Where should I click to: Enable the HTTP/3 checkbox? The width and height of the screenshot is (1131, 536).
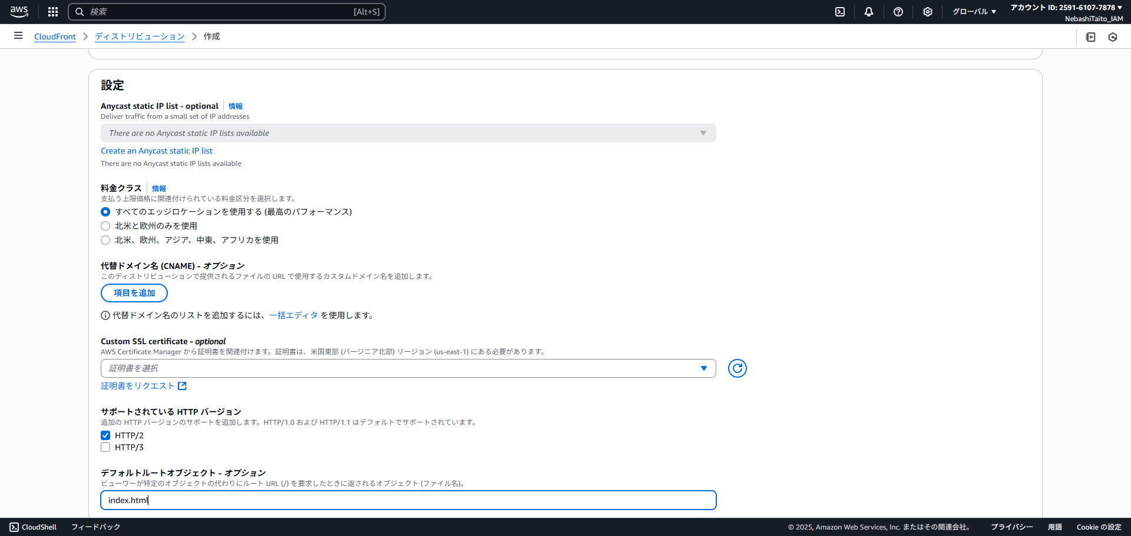tap(105, 447)
